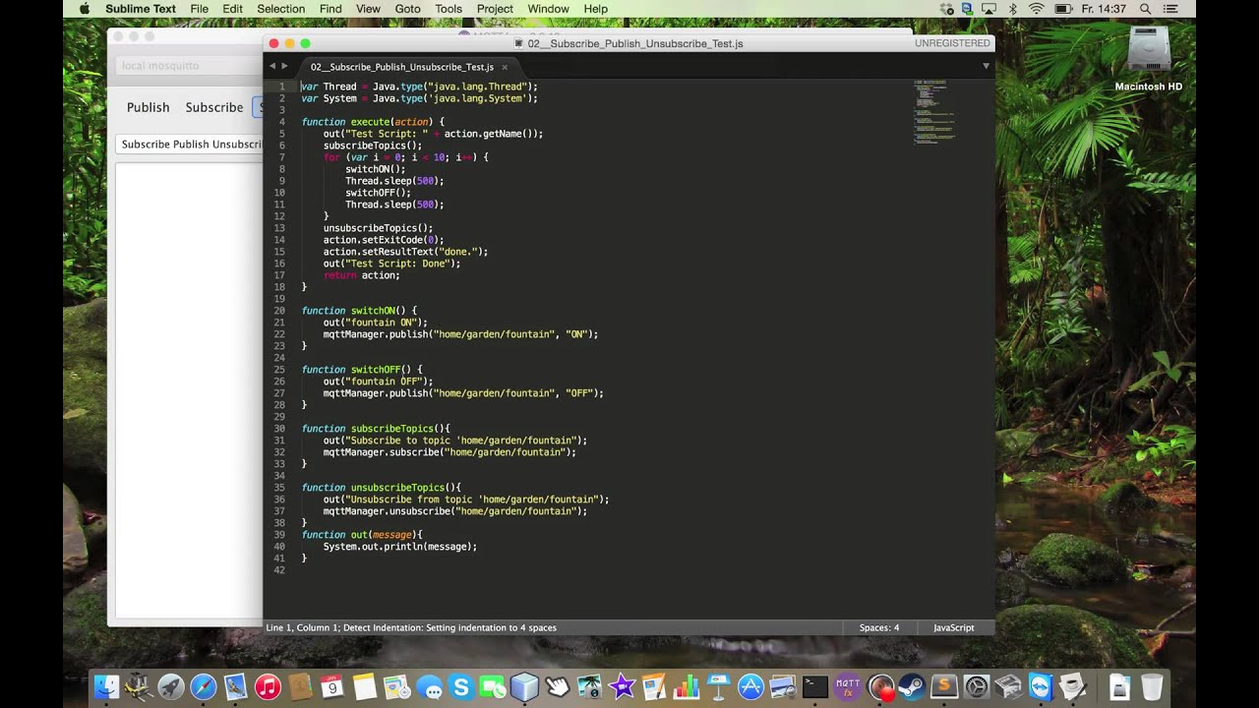Image resolution: width=1259 pixels, height=708 pixels.
Task: Switch to the Subscribe tab in MQTT.fx
Action: click(214, 107)
